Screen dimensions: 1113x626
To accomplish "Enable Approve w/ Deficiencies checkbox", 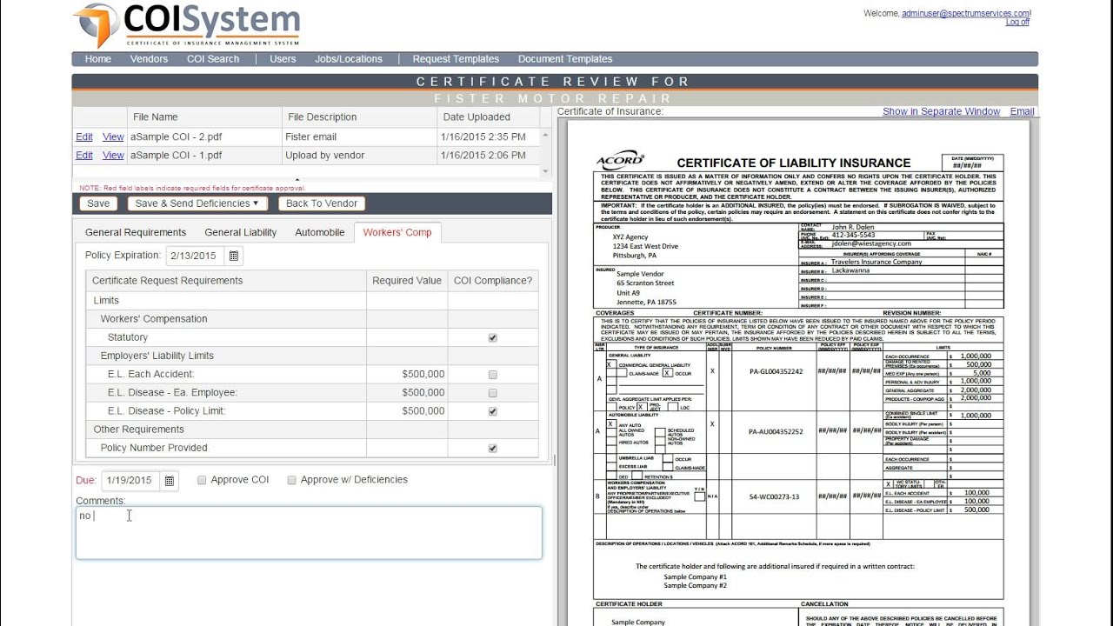I will (x=292, y=480).
